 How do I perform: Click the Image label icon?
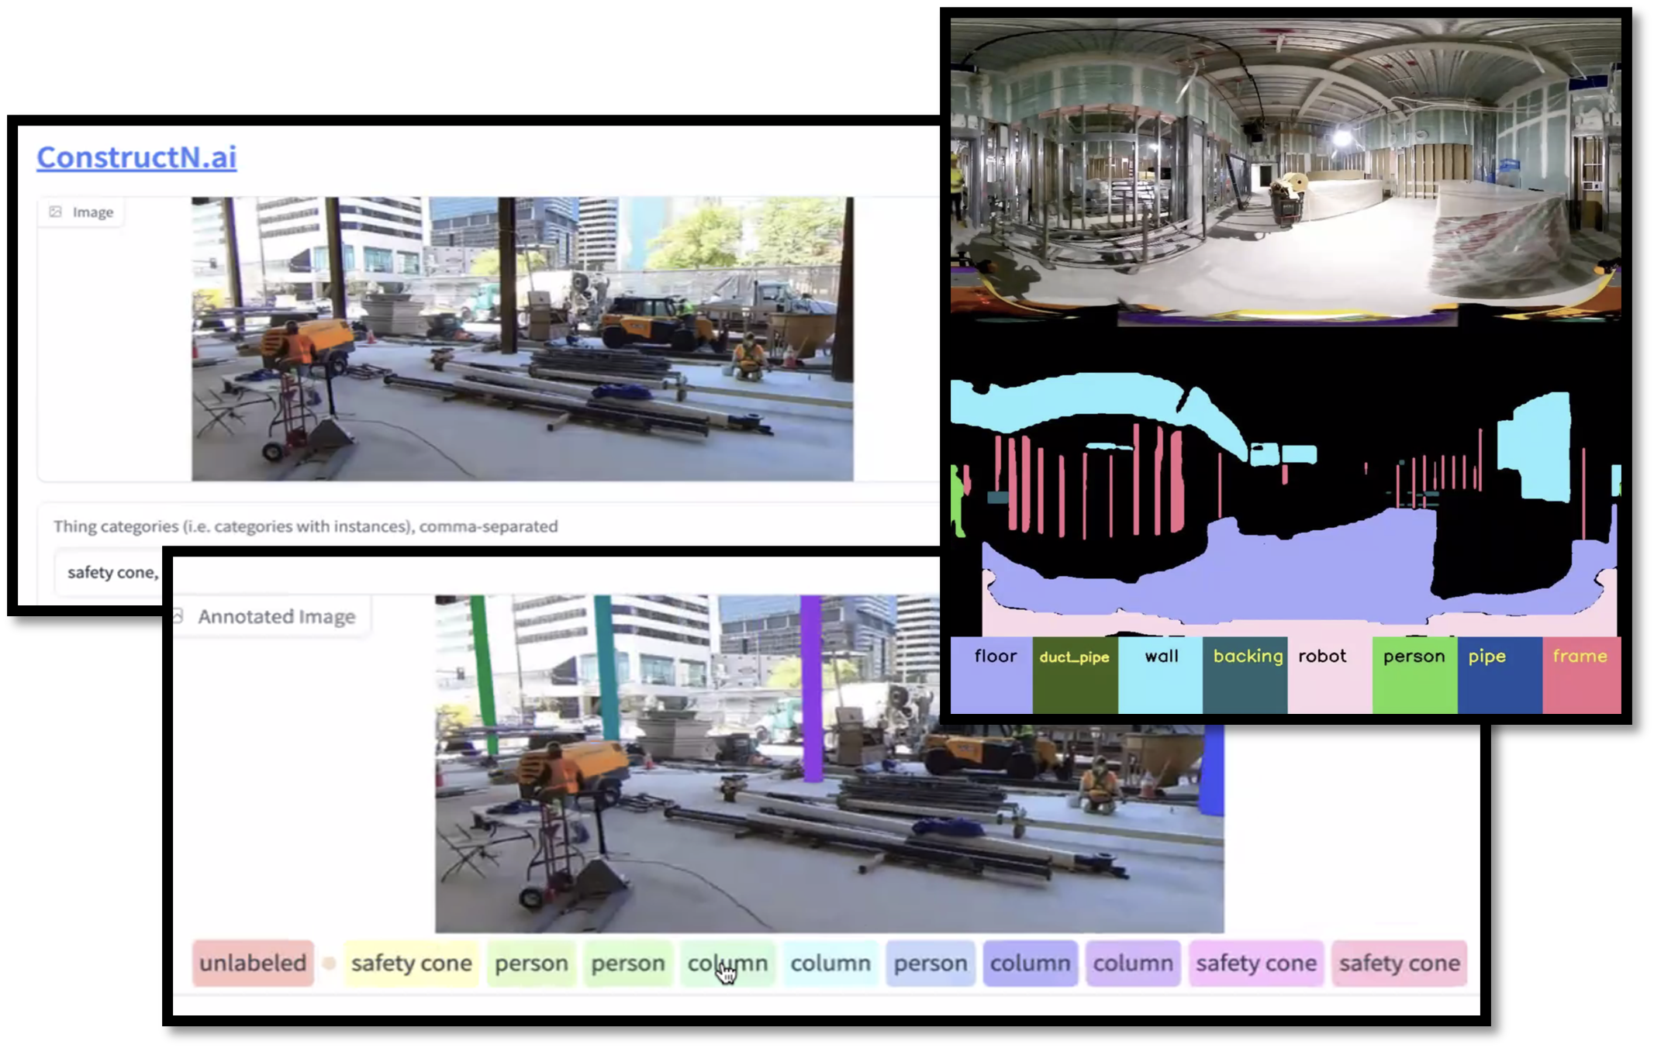tap(56, 212)
